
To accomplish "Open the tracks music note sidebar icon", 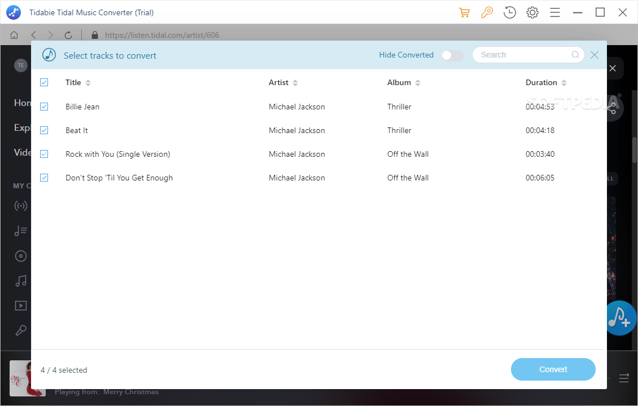I will 21,281.
